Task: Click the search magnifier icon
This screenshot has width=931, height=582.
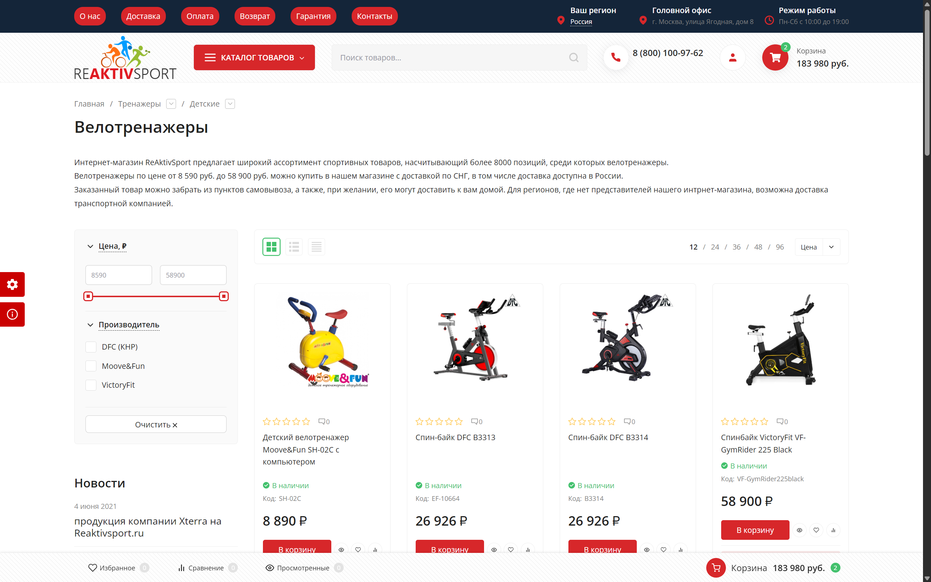Action: pos(574,57)
